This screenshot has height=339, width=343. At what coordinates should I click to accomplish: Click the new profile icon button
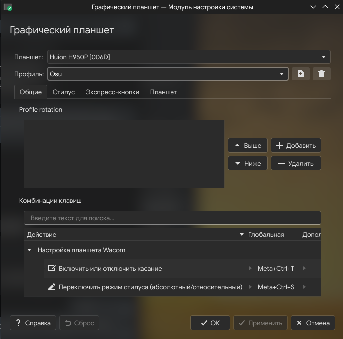click(x=300, y=74)
